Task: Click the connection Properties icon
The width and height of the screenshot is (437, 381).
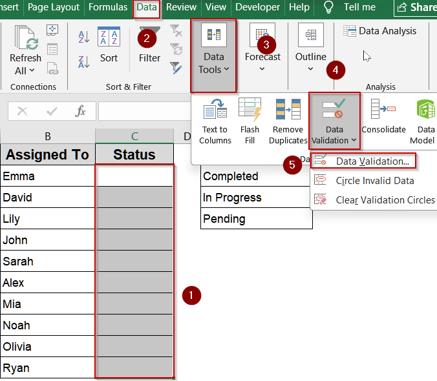Action: pos(52,49)
